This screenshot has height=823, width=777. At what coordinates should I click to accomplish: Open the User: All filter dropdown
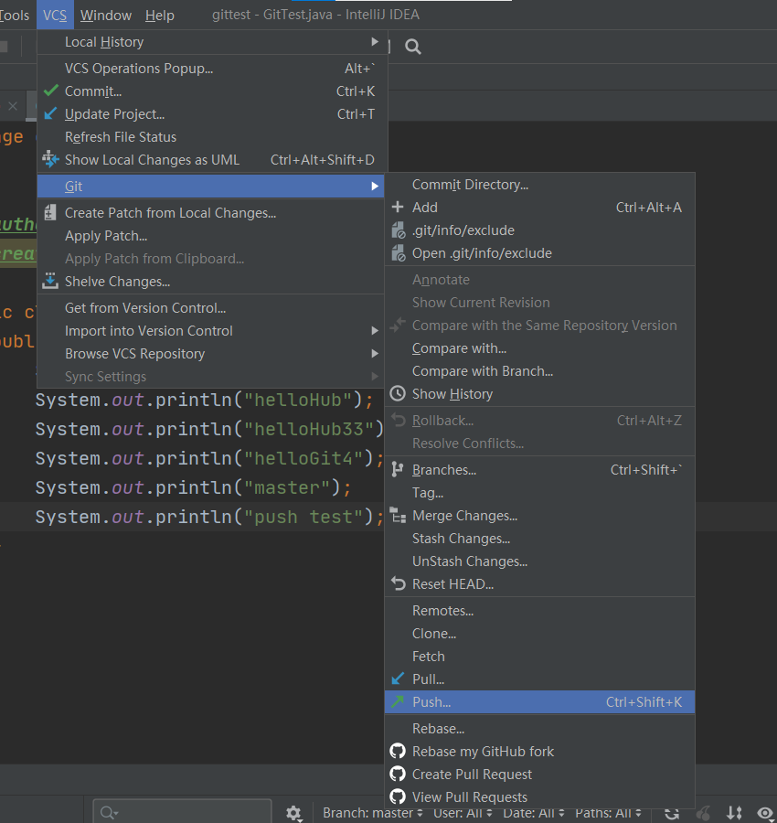463,813
